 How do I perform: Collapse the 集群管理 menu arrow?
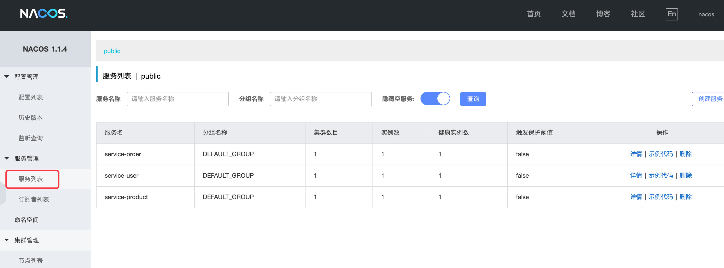click(7, 240)
